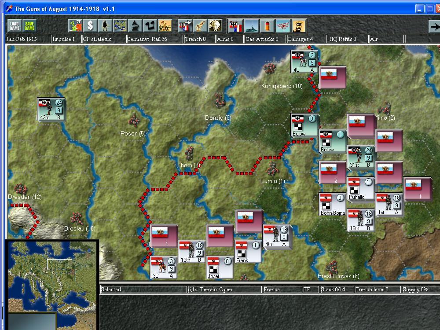Click the Breslau (10) city label
Viewport: 440px width, 330px height.
click(x=80, y=228)
